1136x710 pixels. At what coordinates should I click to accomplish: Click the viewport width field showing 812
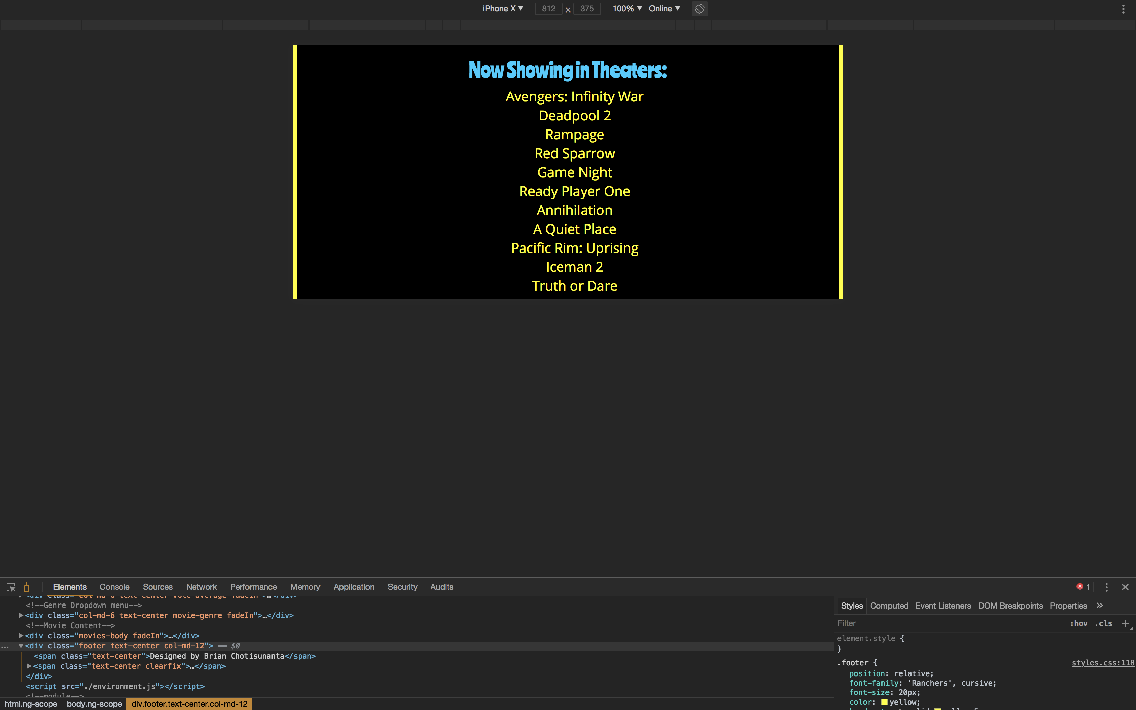pyautogui.click(x=548, y=9)
